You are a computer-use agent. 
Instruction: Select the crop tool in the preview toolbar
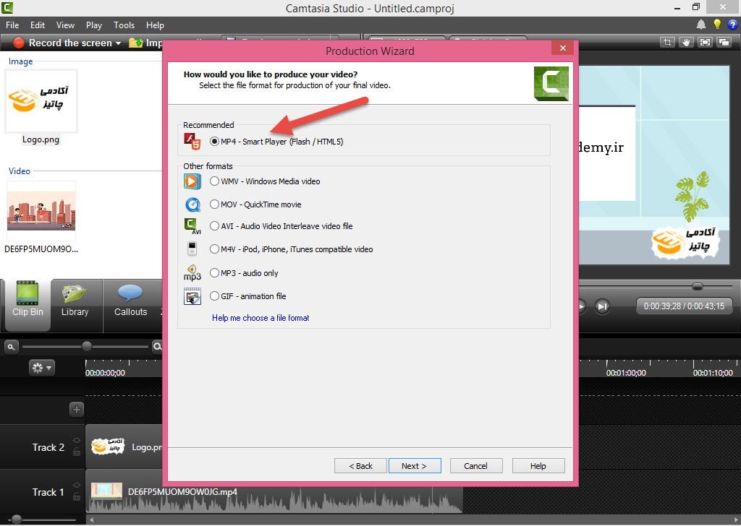pyautogui.click(x=667, y=43)
